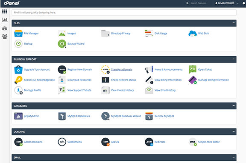Open the Addon Domains link
The image size is (246, 163).
pos(33,142)
